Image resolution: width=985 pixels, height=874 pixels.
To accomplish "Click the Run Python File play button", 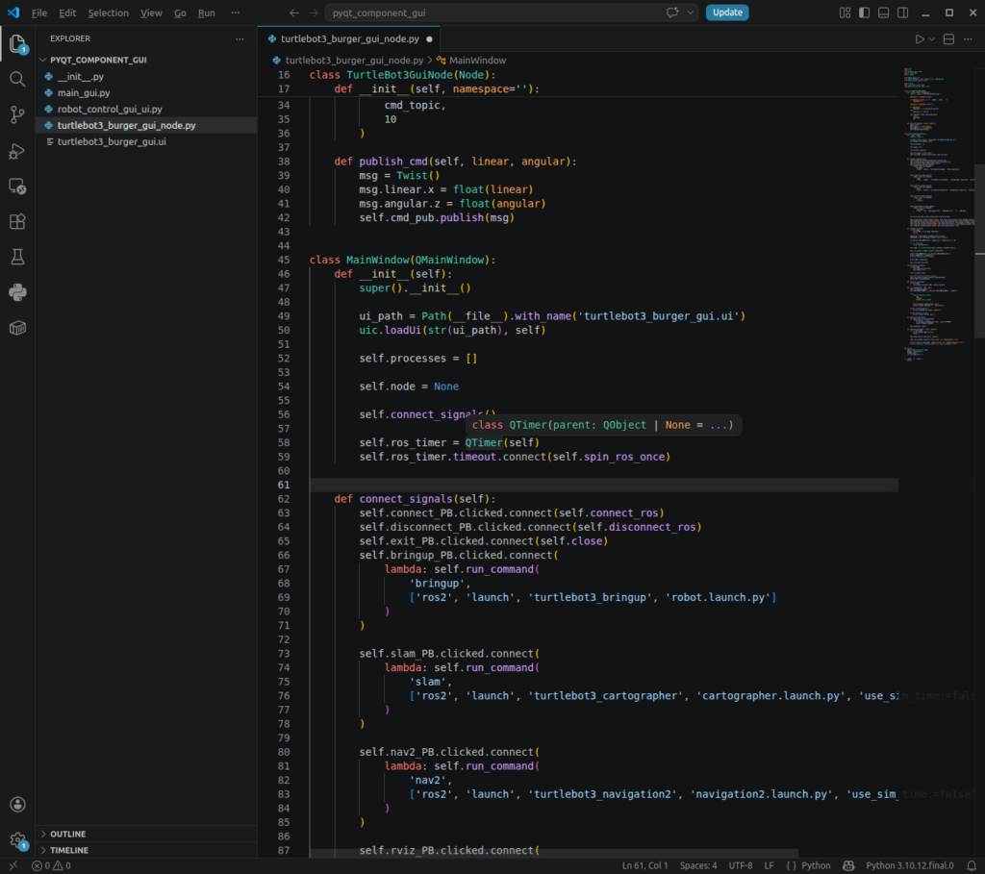I will point(920,38).
